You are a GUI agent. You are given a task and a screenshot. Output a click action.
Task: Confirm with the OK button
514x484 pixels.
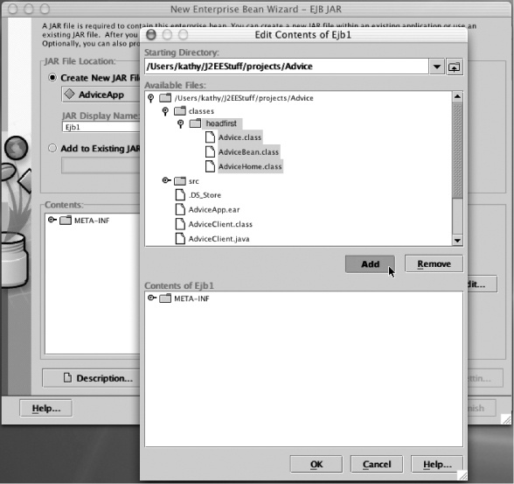[x=316, y=465]
